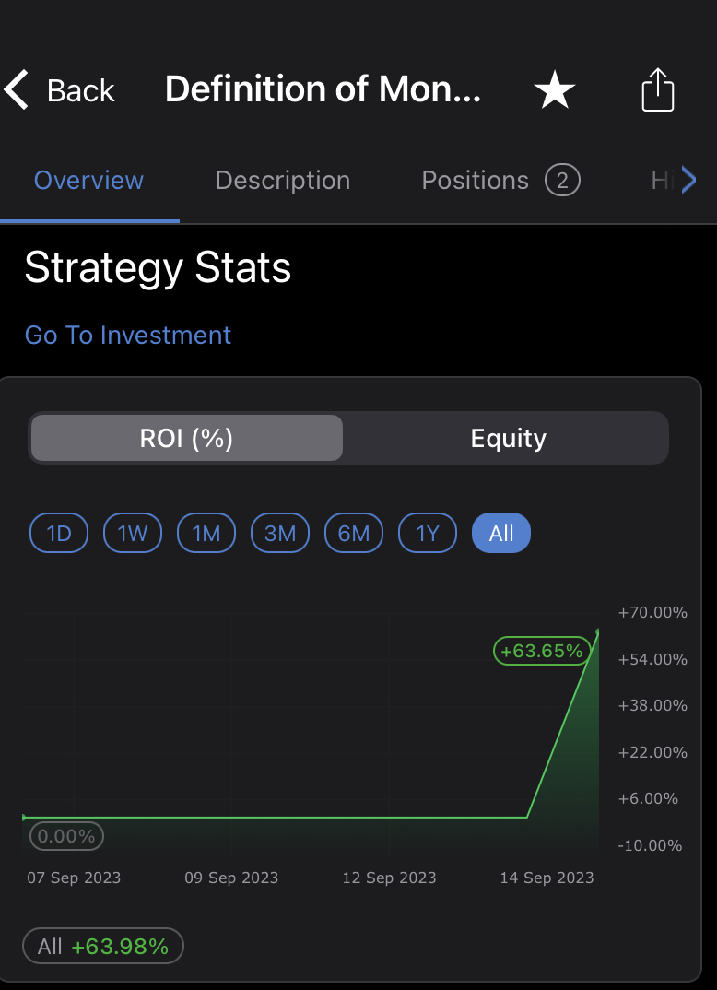
Task: Select the 1M time range
Action: [206, 533]
